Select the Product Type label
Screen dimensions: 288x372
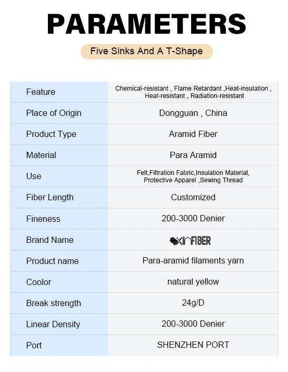click(51, 134)
